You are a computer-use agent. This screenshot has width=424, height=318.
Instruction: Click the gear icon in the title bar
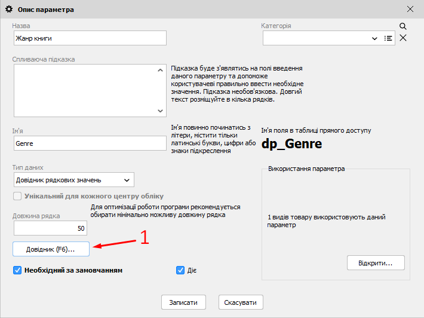pyautogui.click(x=8, y=10)
